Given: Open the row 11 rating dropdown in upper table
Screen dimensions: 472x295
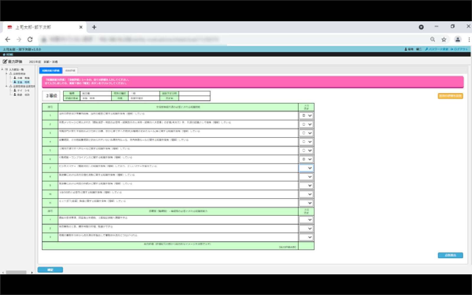Looking at the screenshot, I should 306,203.
